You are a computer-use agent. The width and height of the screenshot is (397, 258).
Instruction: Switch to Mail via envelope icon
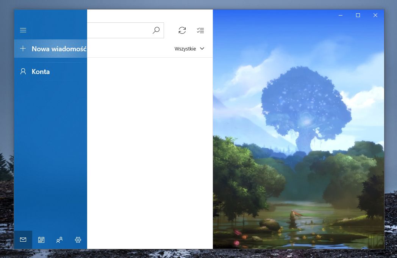click(23, 240)
